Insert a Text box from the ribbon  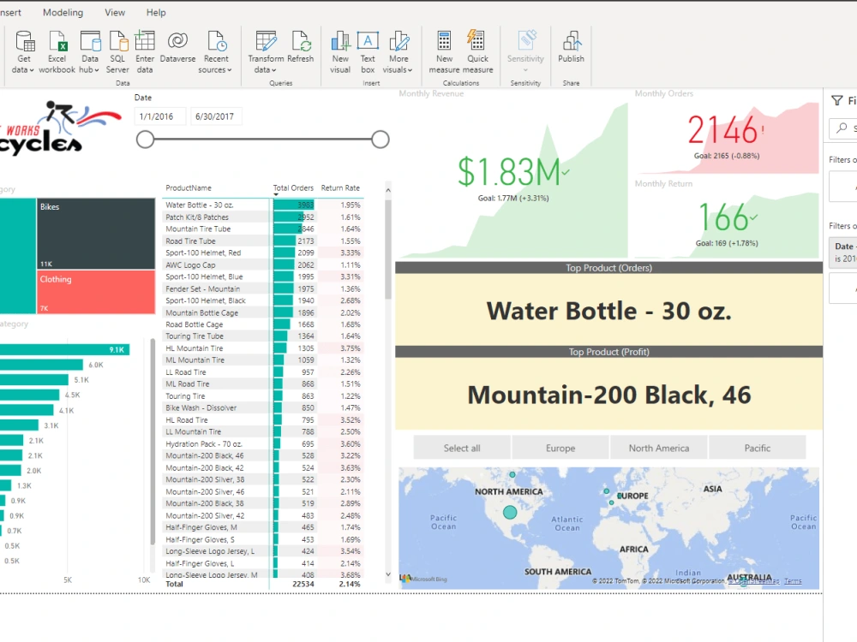click(369, 47)
